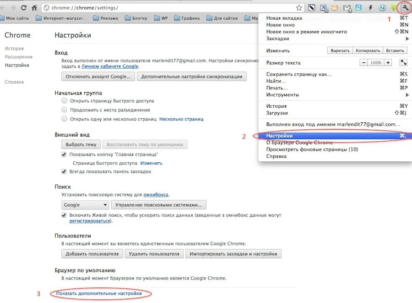Screen dimensions: 412x303
Task: Open 'Просмотреть фоновые страницы (10)'
Action: pyautogui.click(x=335, y=149)
